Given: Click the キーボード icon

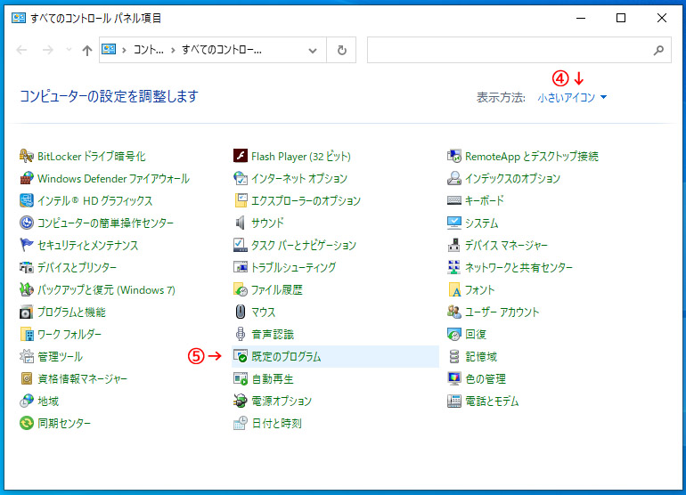Looking at the screenshot, I should click(x=454, y=200).
